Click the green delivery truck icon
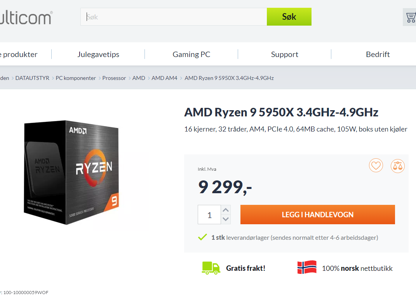This screenshot has width=416, height=303. 211,268
